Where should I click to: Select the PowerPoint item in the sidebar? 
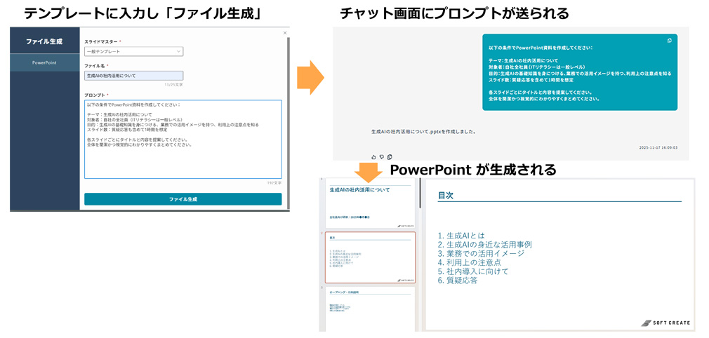(44, 63)
